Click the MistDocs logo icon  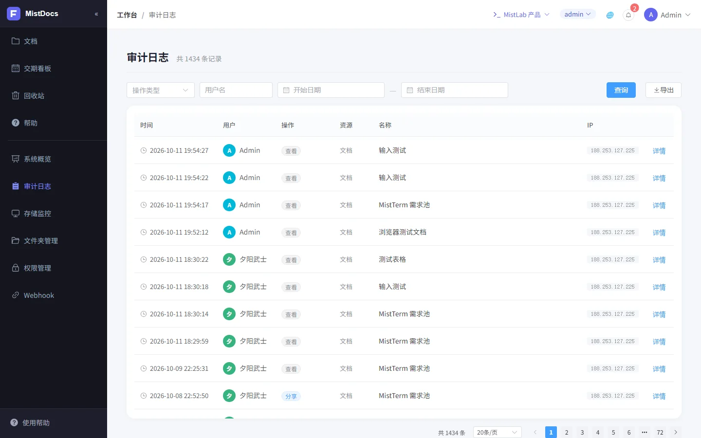pos(14,14)
